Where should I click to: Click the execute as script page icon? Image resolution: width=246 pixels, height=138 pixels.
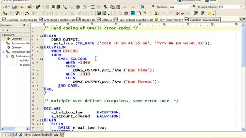17,13
